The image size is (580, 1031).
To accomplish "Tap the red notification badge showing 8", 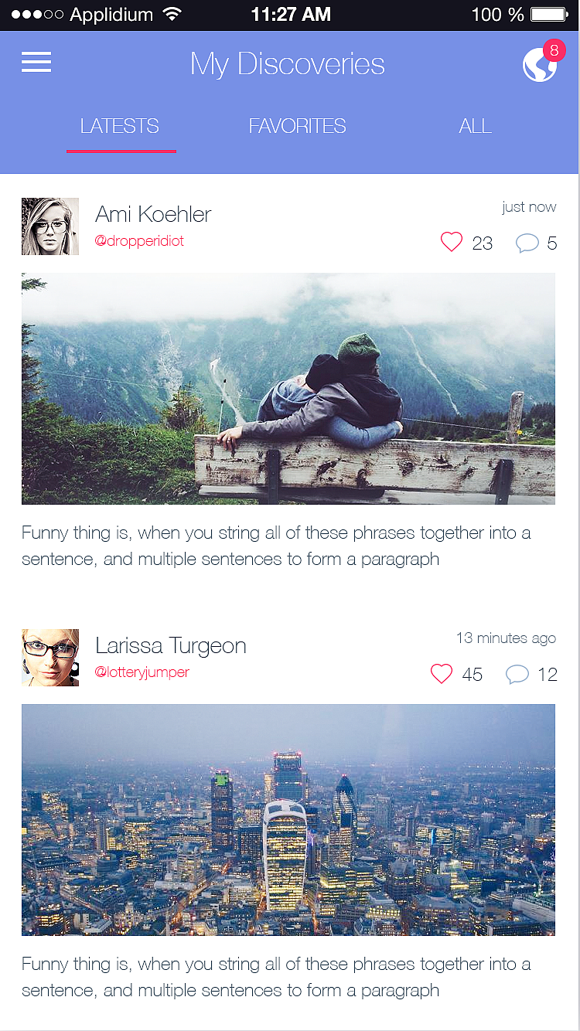I will click(554, 51).
